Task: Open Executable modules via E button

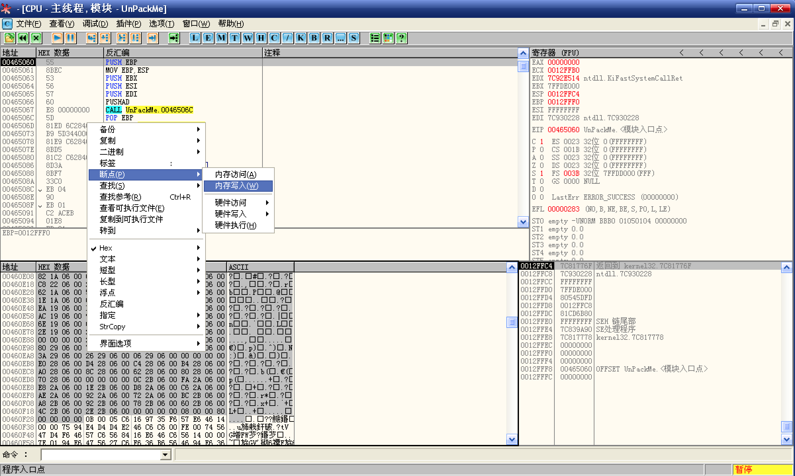Action: click(208, 38)
